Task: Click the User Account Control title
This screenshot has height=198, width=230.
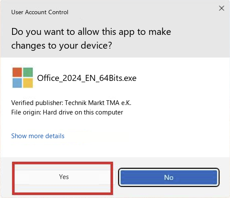Action: pyautogui.click(x=40, y=12)
